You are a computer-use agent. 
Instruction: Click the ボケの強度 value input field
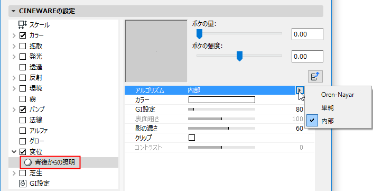click(307, 57)
